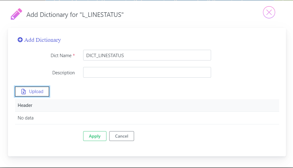Screen dimensions: 293x168
Task: Click the Description field label
Action: click(x=64, y=73)
